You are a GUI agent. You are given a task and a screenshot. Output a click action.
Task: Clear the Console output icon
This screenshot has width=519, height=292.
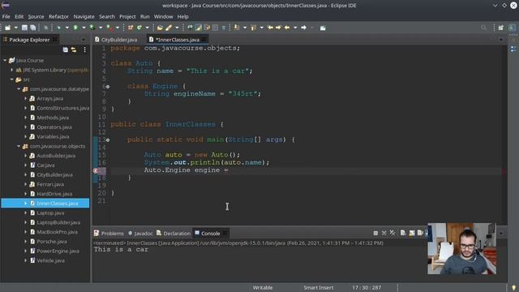403,233
